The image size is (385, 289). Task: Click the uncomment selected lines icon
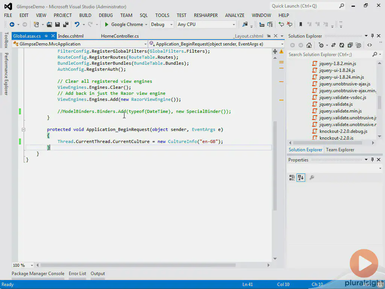pyautogui.click(x=290, y=24)
